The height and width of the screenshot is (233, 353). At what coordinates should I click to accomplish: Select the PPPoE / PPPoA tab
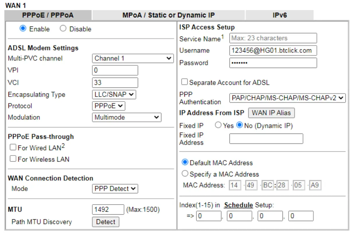48,15
